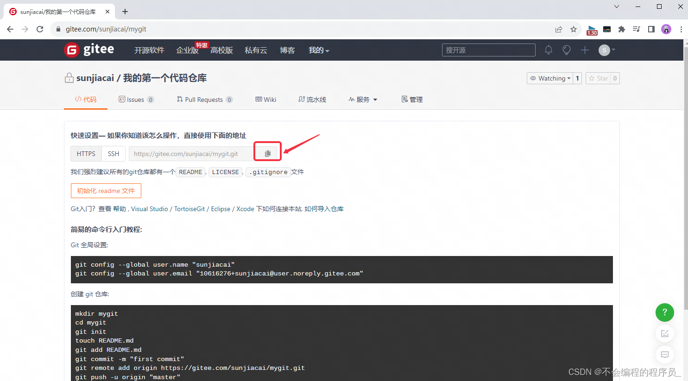
Task: Click the LICENSE tag link
Action: [225, 172]
